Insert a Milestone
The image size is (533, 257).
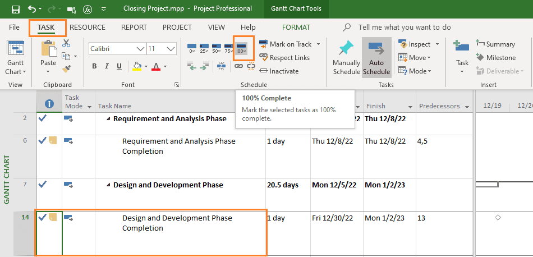point(496,58)
